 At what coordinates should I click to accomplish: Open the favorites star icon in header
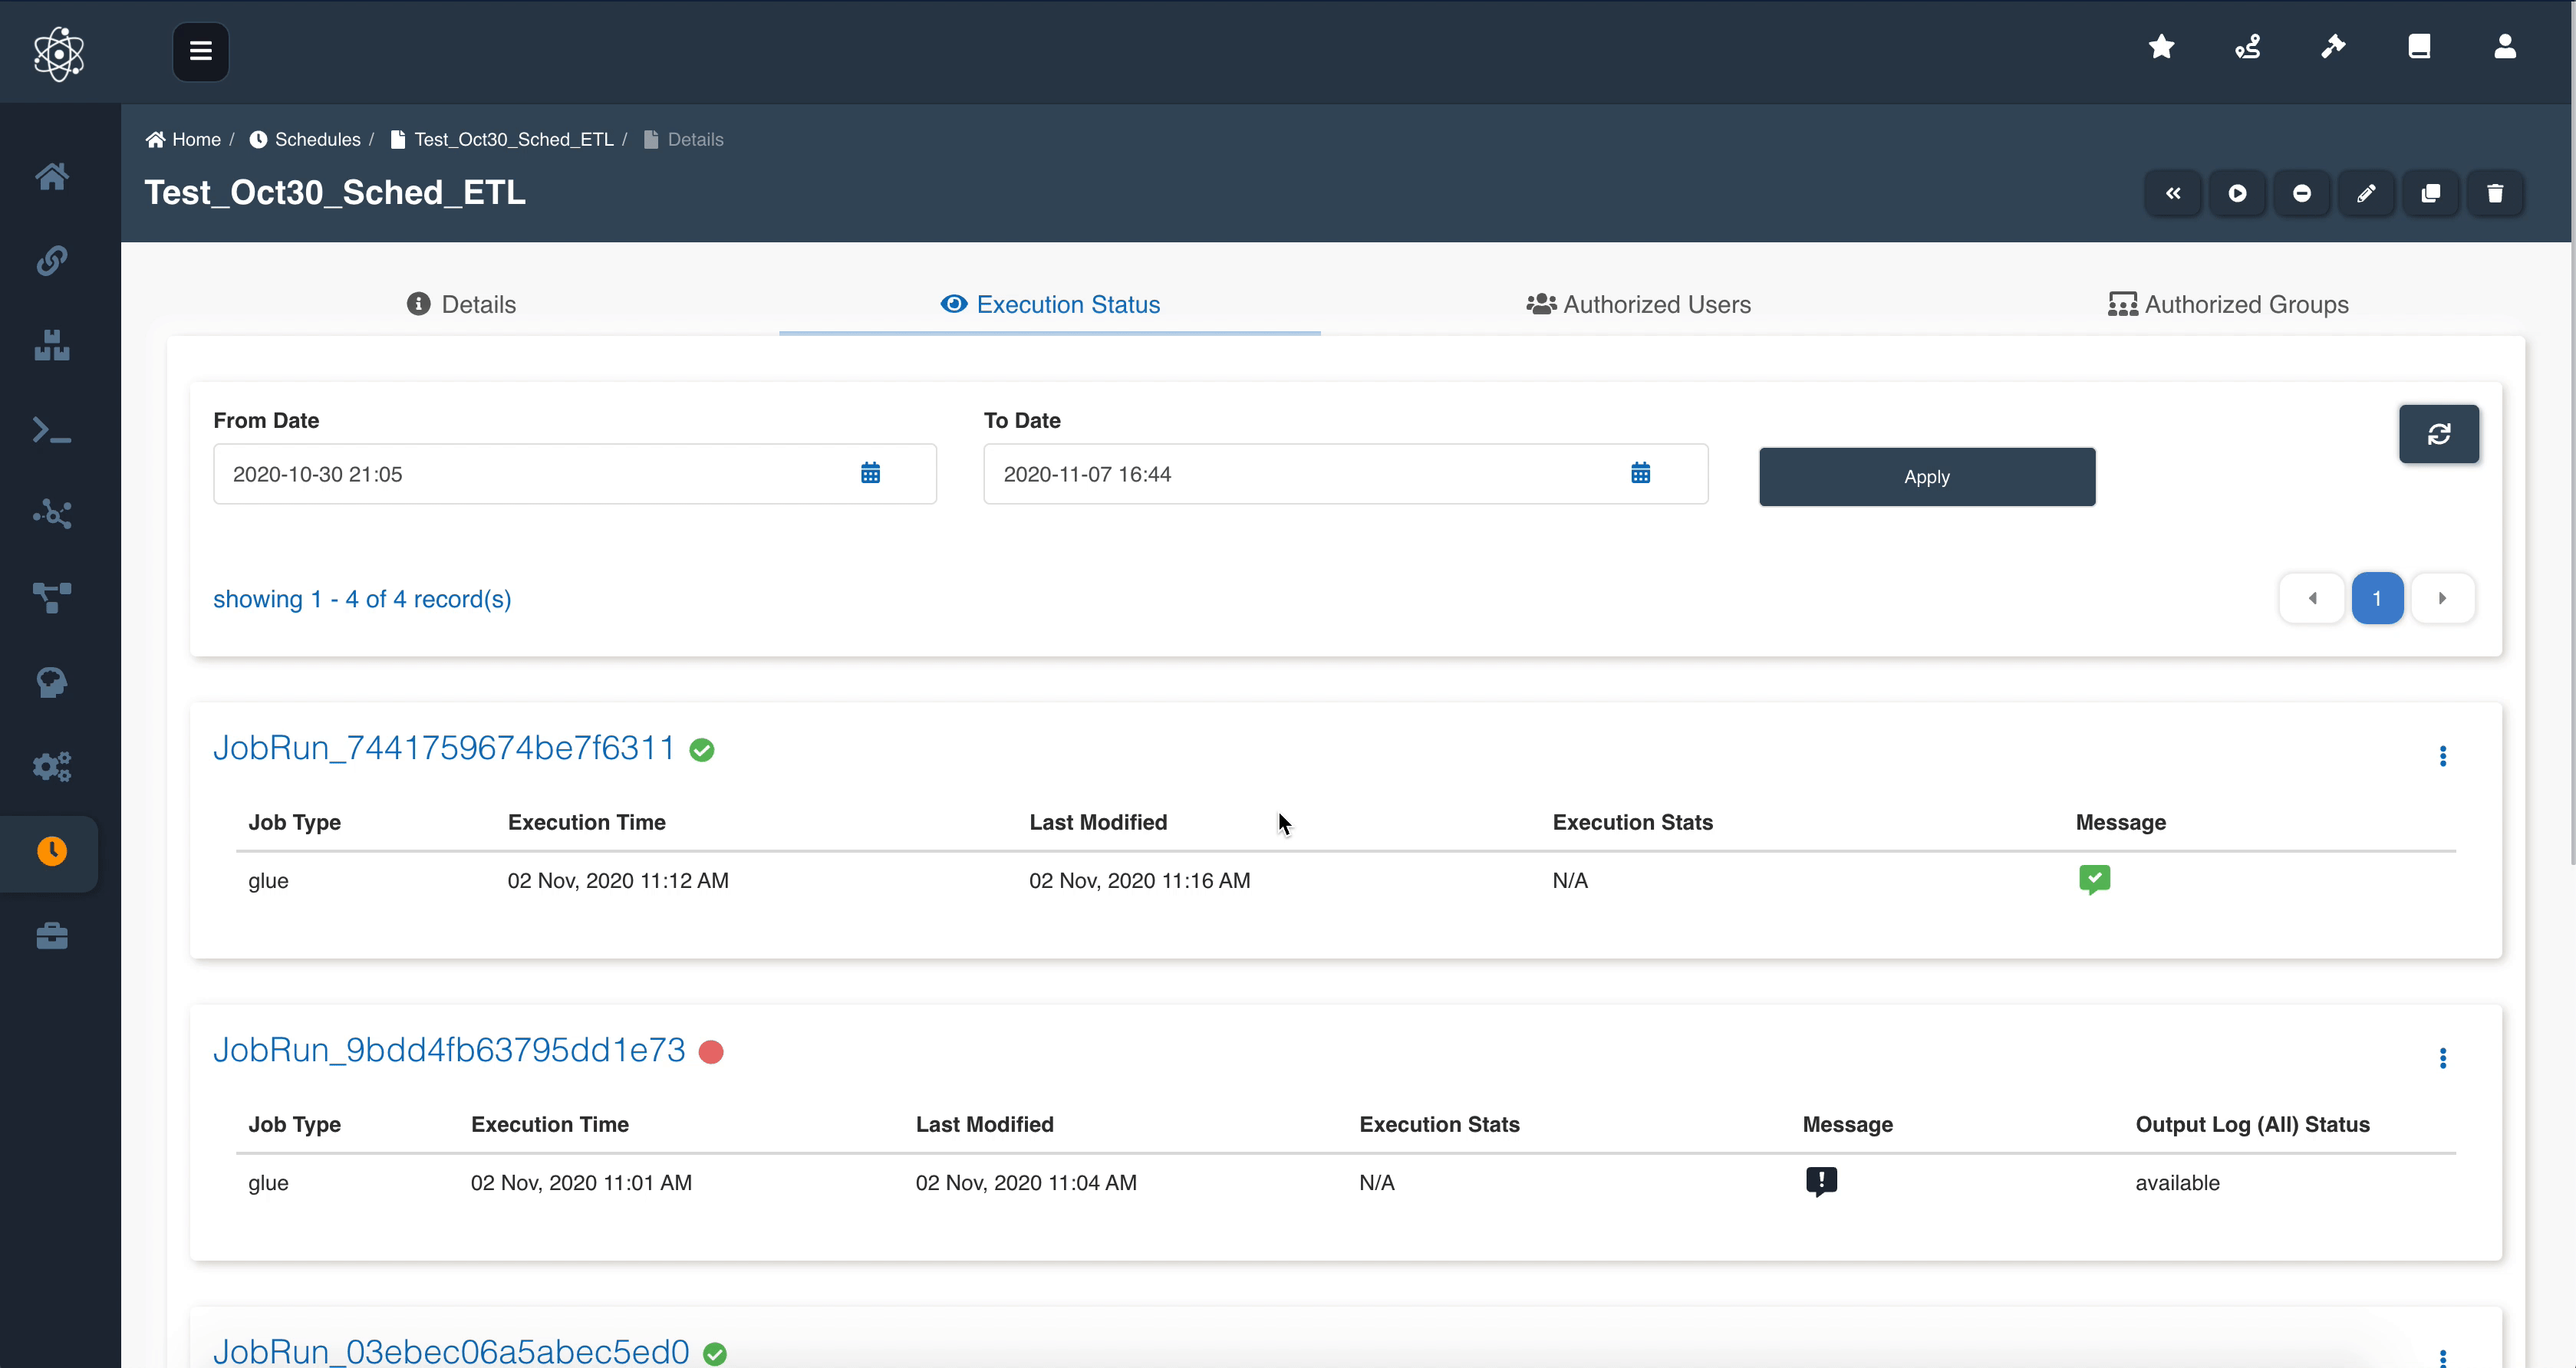(2161, 47)
